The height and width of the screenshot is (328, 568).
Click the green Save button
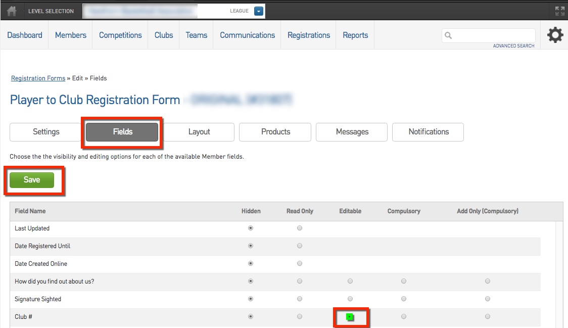pos(32,180)
